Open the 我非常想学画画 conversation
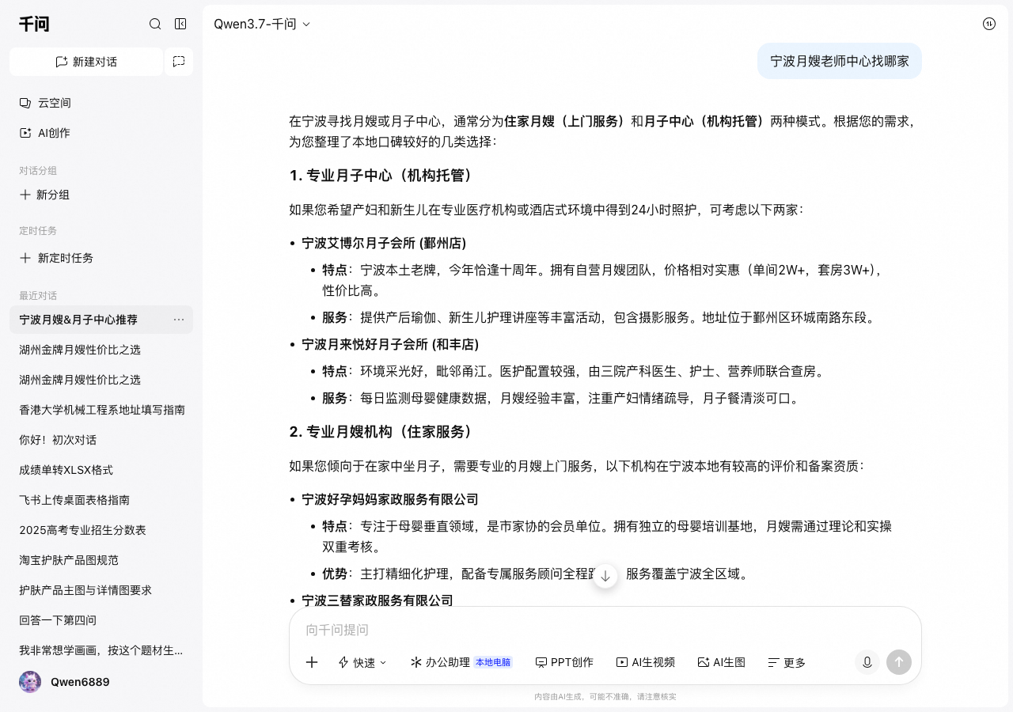The height and width of the screenshot is (712, 1013). pyautogui.click(x=101, y=650)
